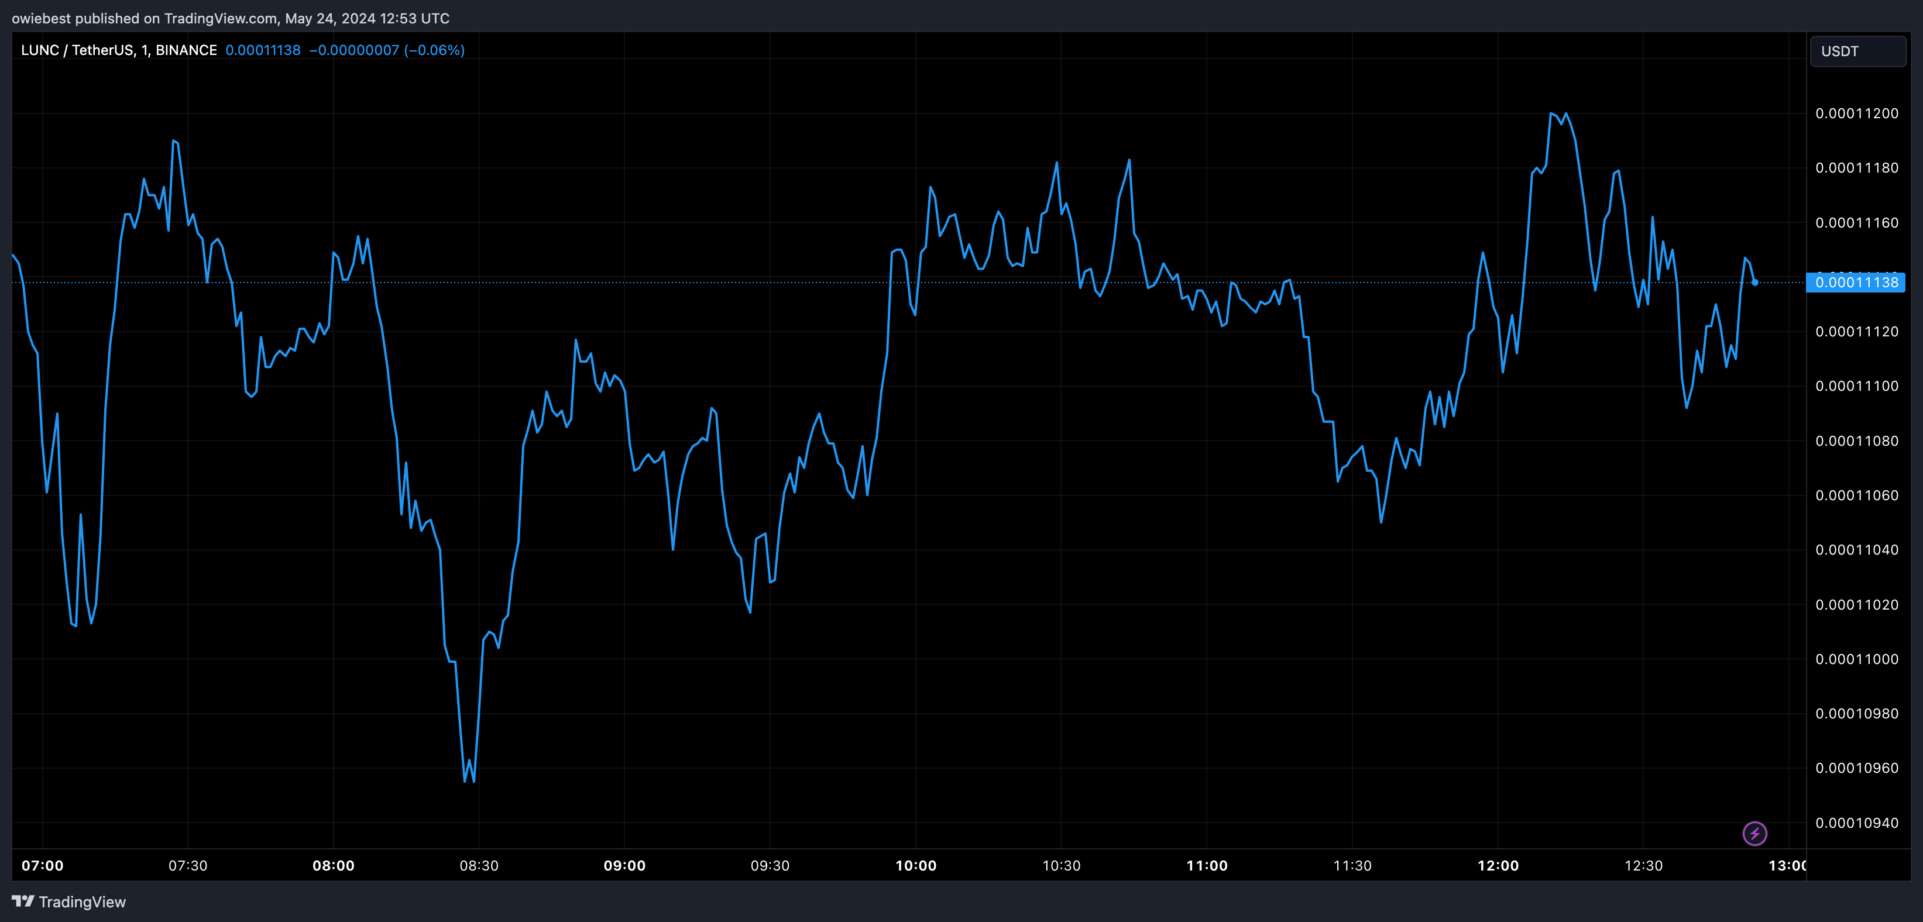
Task: Select the 10:30 time axis label
Action: pyautogui.click(x=1061, y=865)
